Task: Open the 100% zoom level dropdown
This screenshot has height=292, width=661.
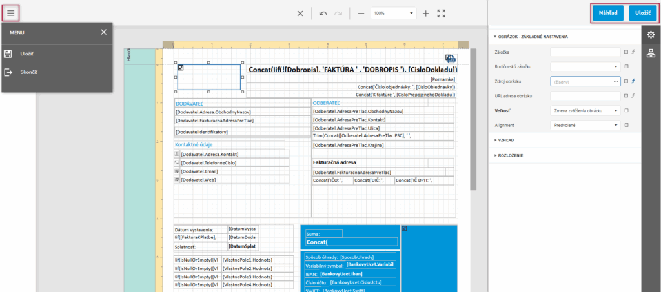Action: [x=394, y=13]
